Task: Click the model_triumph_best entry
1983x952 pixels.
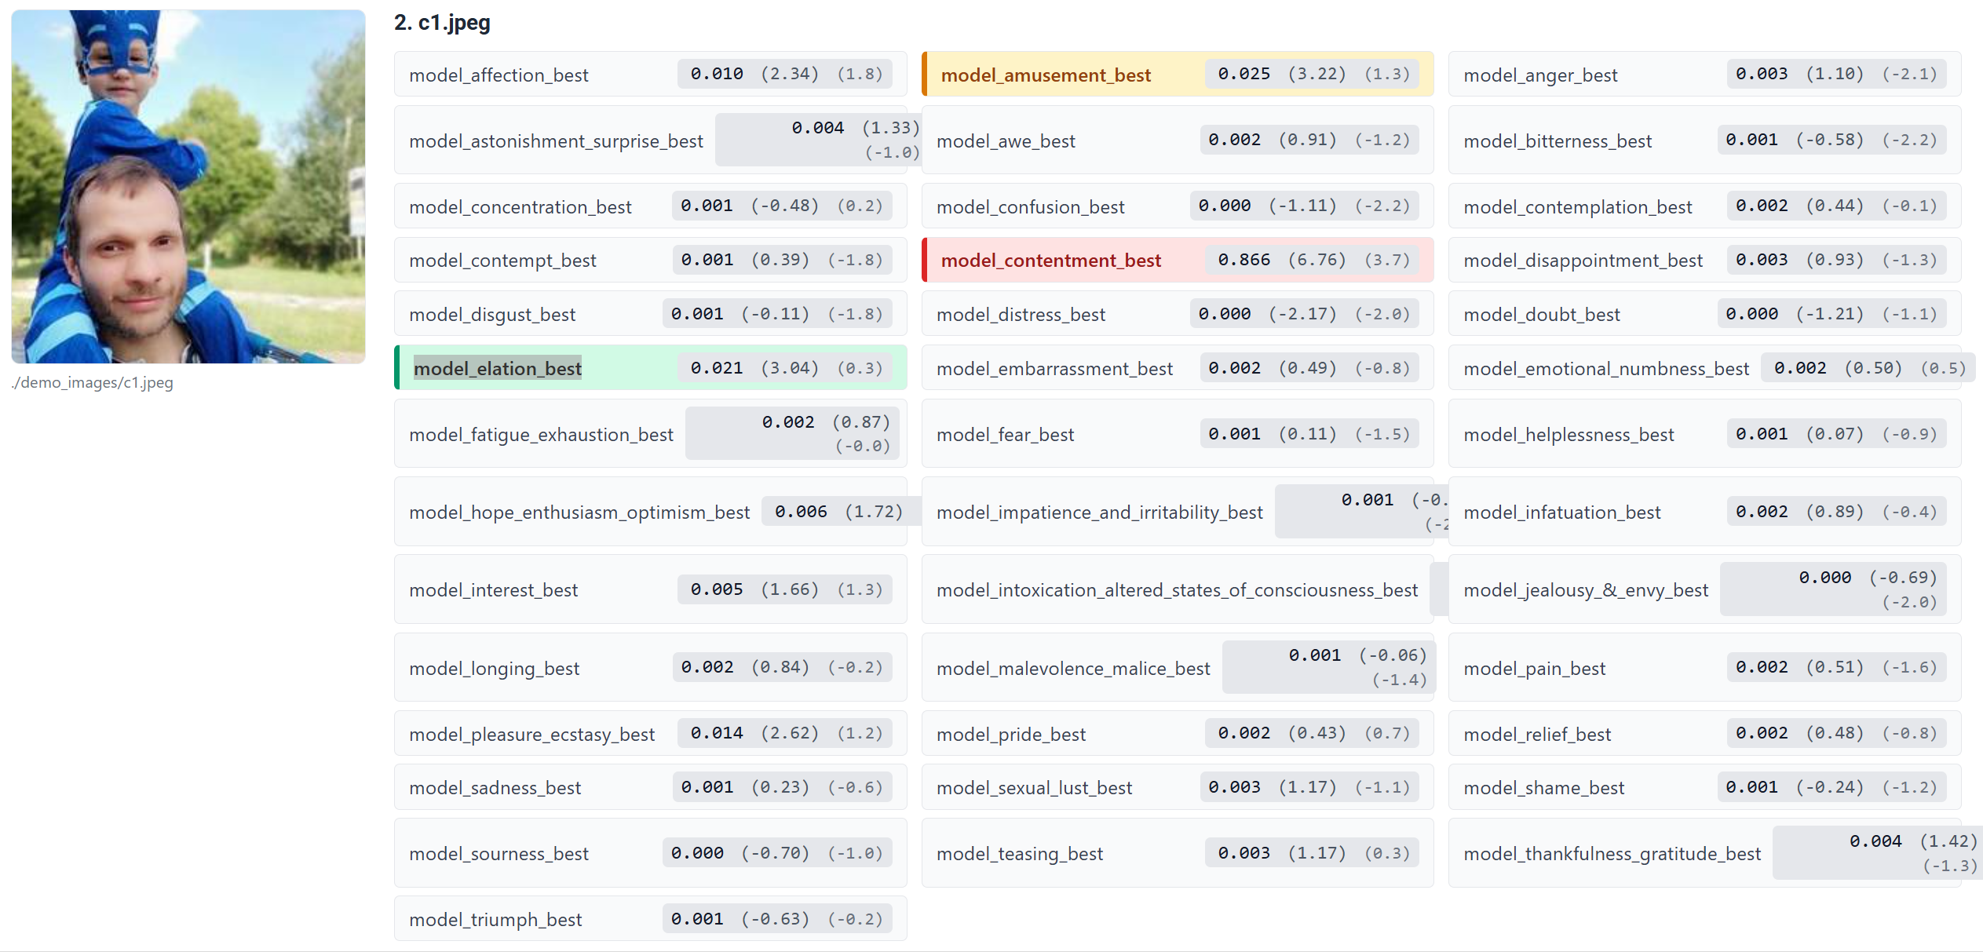Action: 650,918
